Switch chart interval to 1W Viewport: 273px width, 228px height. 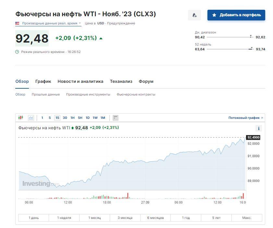(x=95, y=118)
